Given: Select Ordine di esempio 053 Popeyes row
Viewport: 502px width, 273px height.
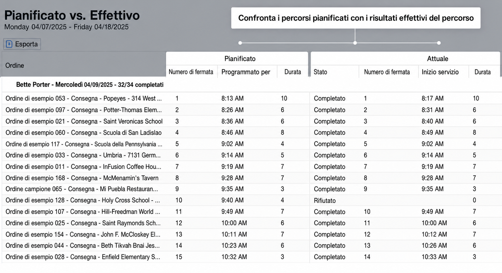Looking at the screenshot, I should coord(252,98).
